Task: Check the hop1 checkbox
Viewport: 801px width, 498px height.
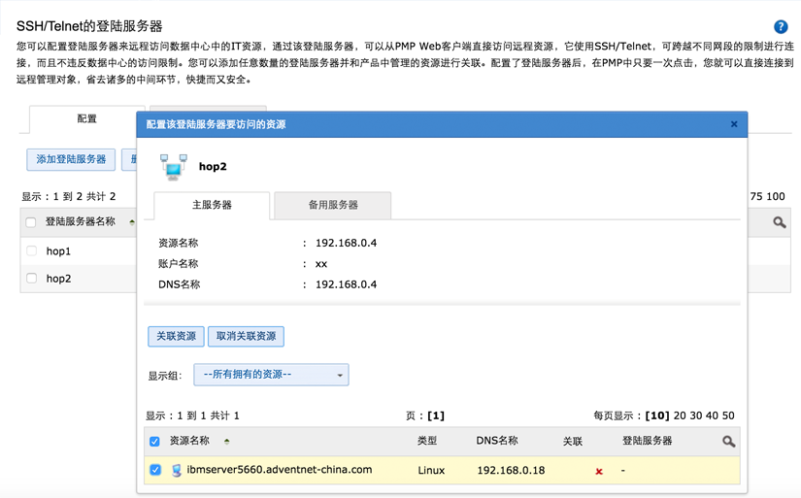Action: (32, 250)
